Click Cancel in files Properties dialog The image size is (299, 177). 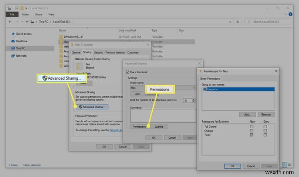point(123,147)
